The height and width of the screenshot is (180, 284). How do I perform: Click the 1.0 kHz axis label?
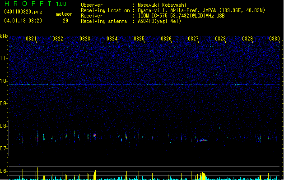4,81
